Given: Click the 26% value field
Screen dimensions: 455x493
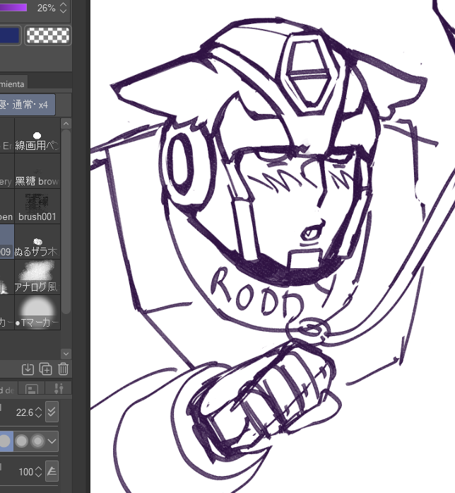Looking at the screenshot, I should pyautogui.click(x=46, y=8).
